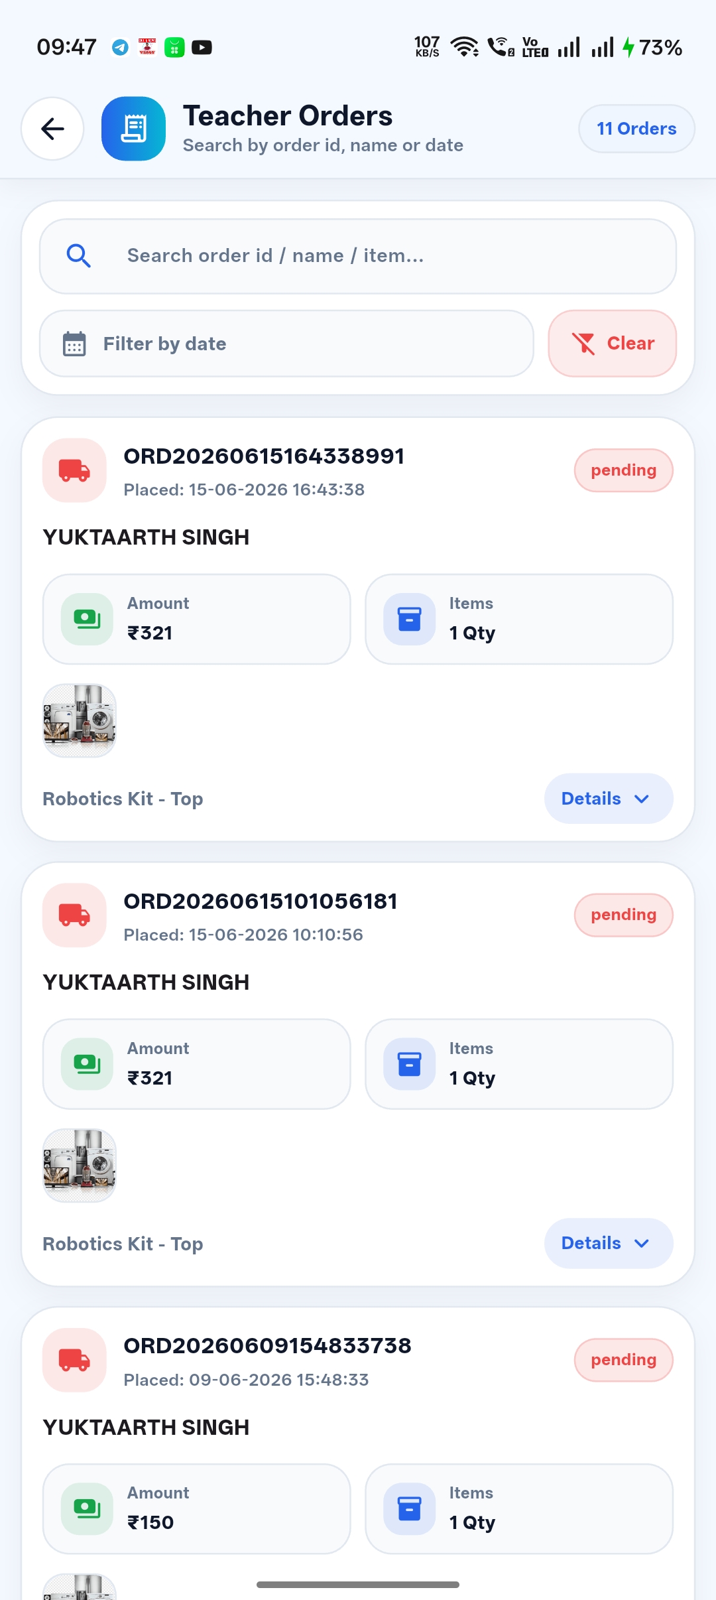The image size is (716, 1600).
Task: Click the blue box icon in second Items card
Action: [x=409, y=1064]
